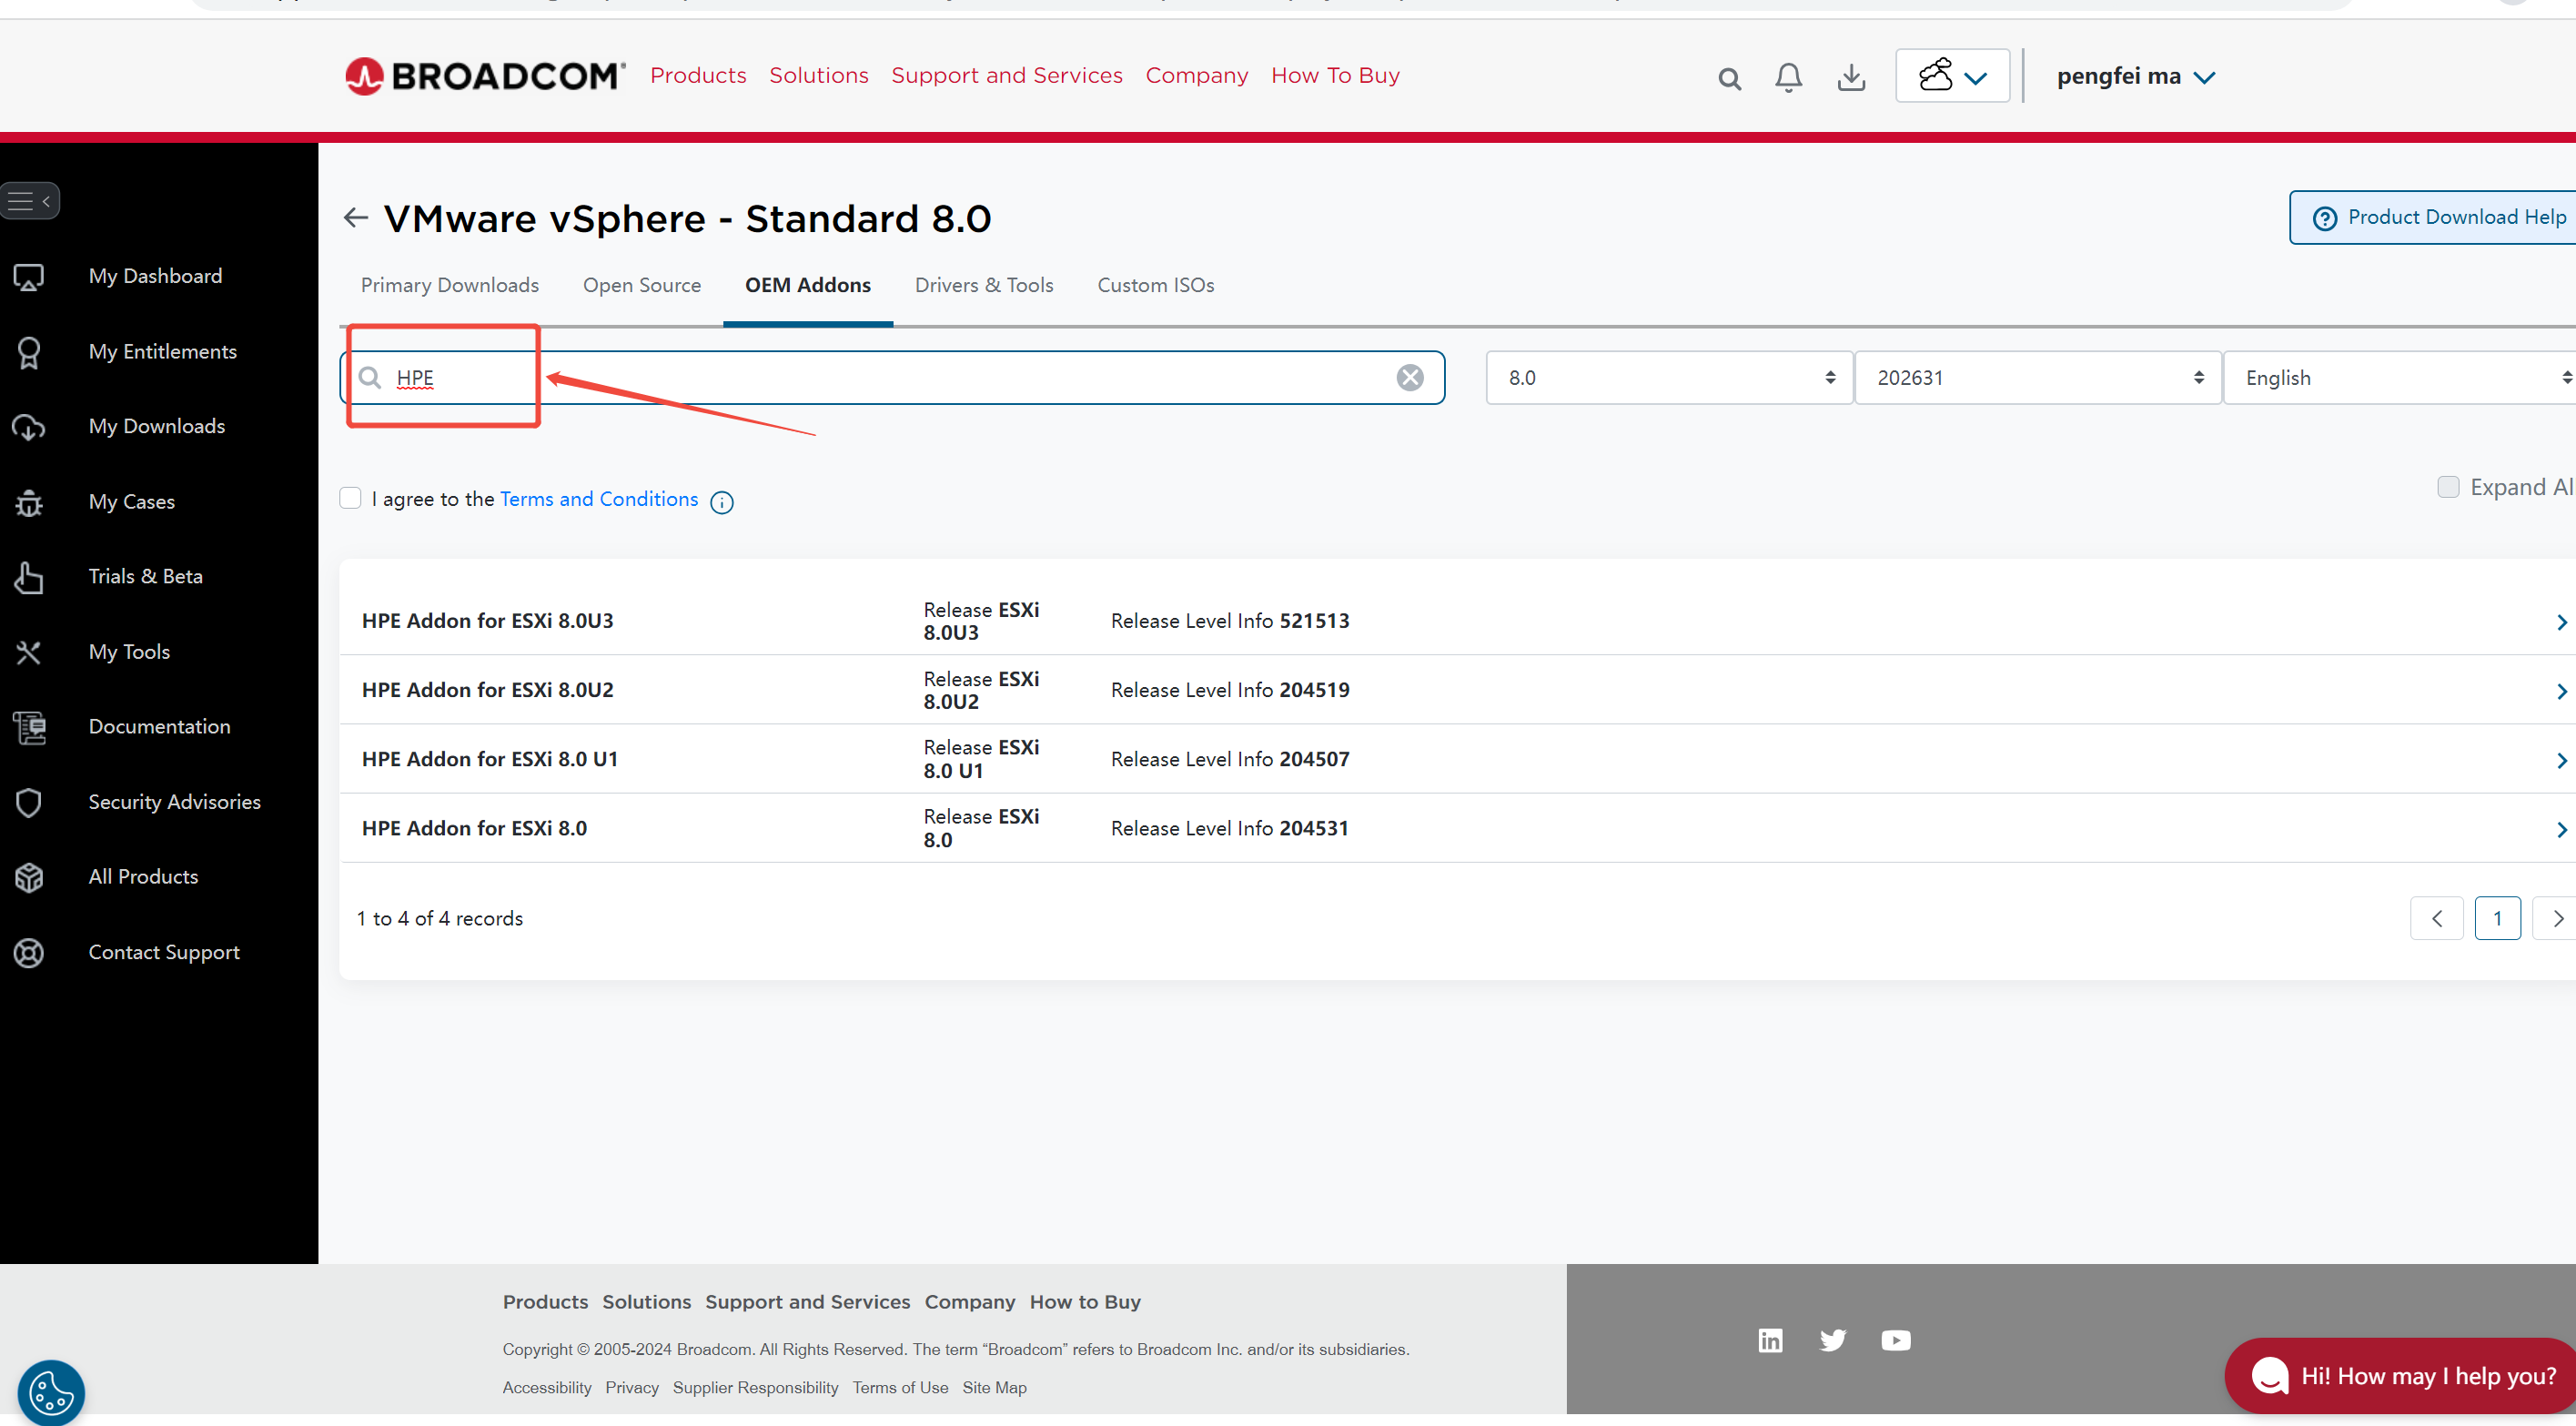2576x1426 pixels.
Task: Click the Contact Support lifebuoy icon
Action: tap(28, 953)
